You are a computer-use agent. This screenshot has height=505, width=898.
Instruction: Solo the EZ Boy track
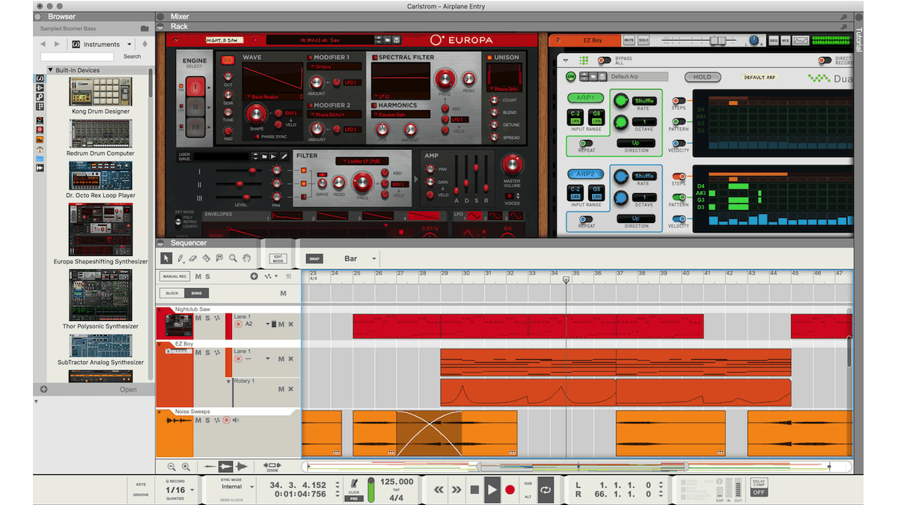207,352
